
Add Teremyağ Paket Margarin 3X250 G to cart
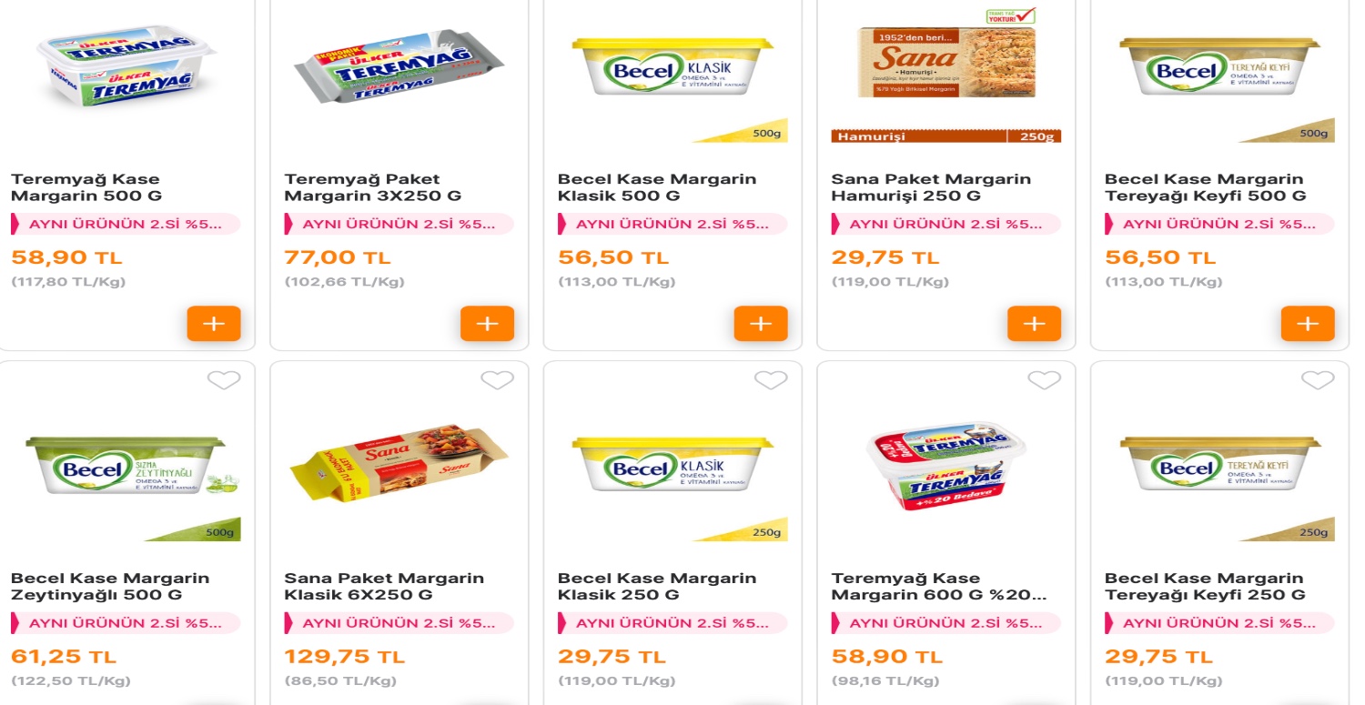click(x=487, y=324)
